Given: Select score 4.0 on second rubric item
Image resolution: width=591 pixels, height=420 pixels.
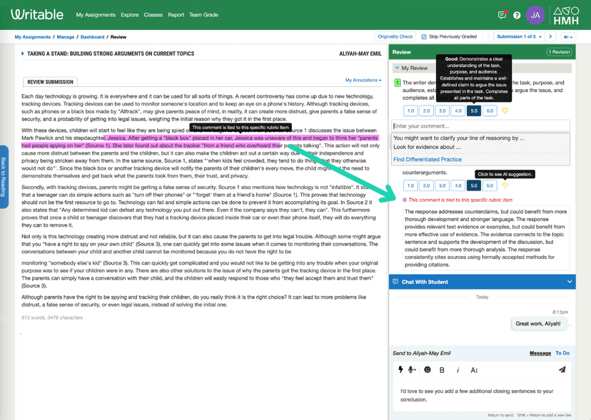Looking at the screenshot, I should point(458,185).
